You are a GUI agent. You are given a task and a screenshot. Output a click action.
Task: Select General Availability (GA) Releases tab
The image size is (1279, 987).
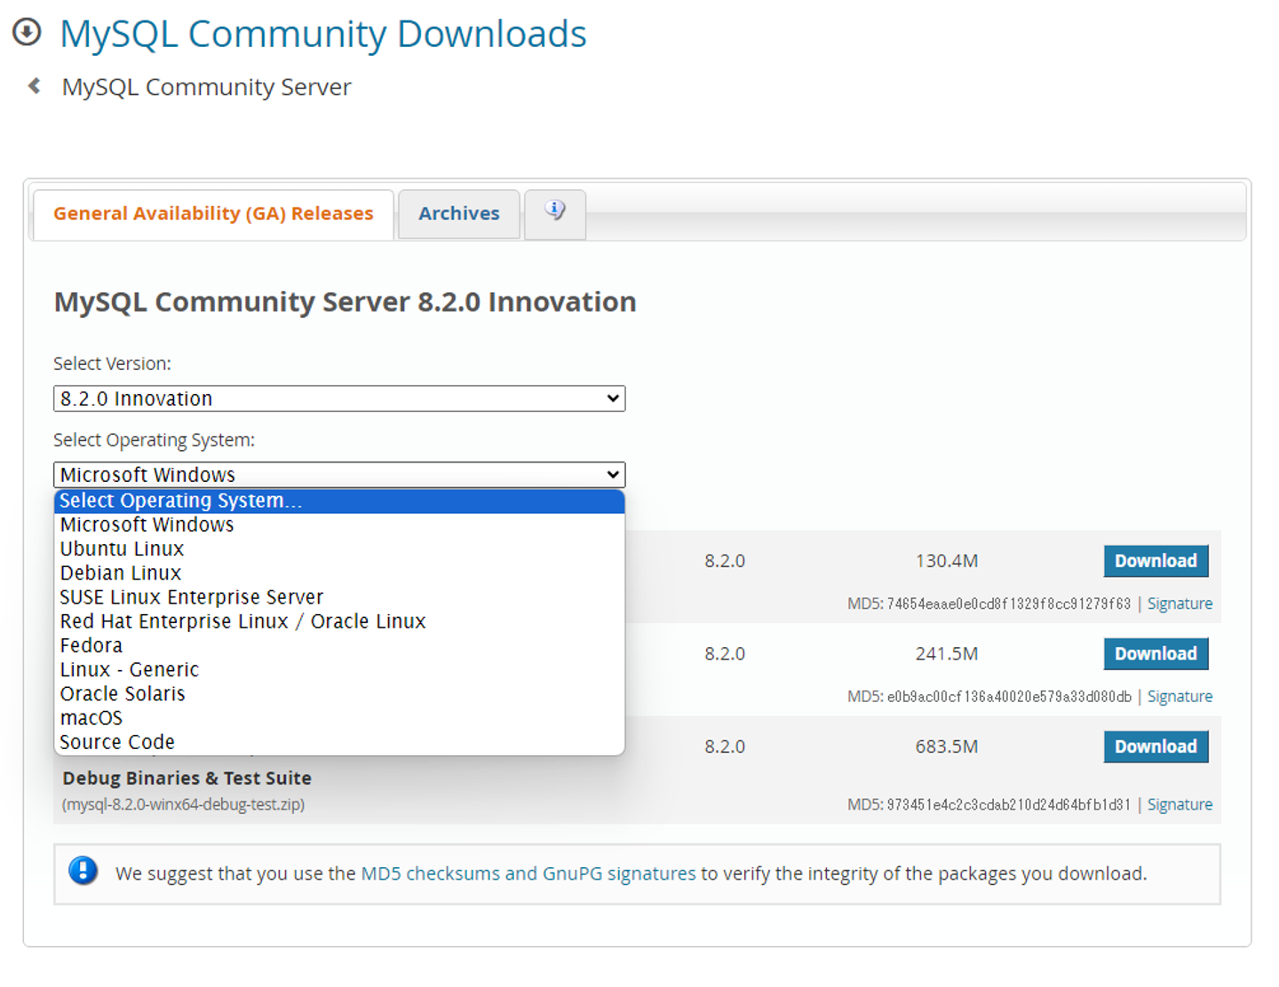pyautogui.click(x=213, y=214)
